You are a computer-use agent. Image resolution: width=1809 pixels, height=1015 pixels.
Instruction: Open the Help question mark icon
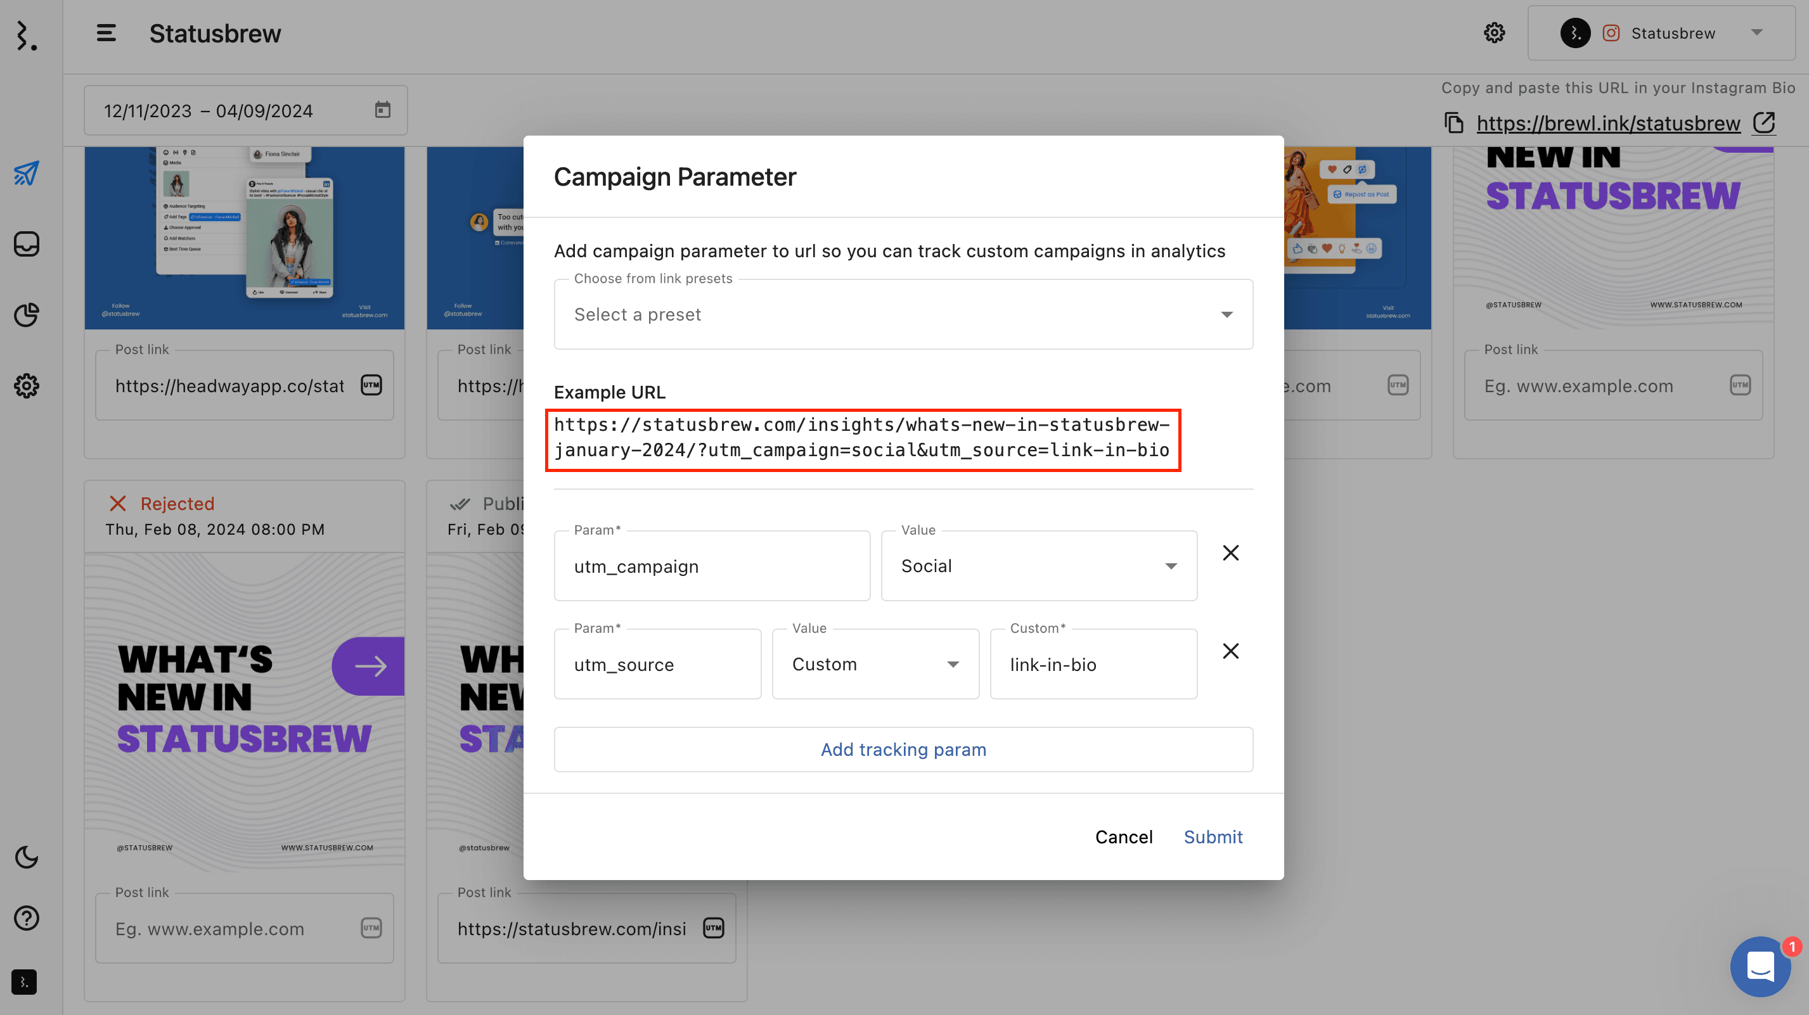click(x=26, y=918)
